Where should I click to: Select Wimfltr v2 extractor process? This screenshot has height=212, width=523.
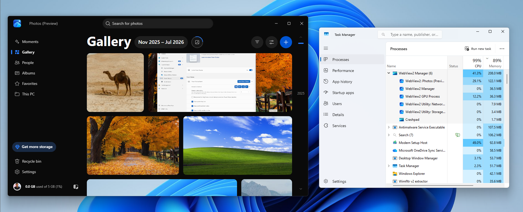click(x=445, y=181)
